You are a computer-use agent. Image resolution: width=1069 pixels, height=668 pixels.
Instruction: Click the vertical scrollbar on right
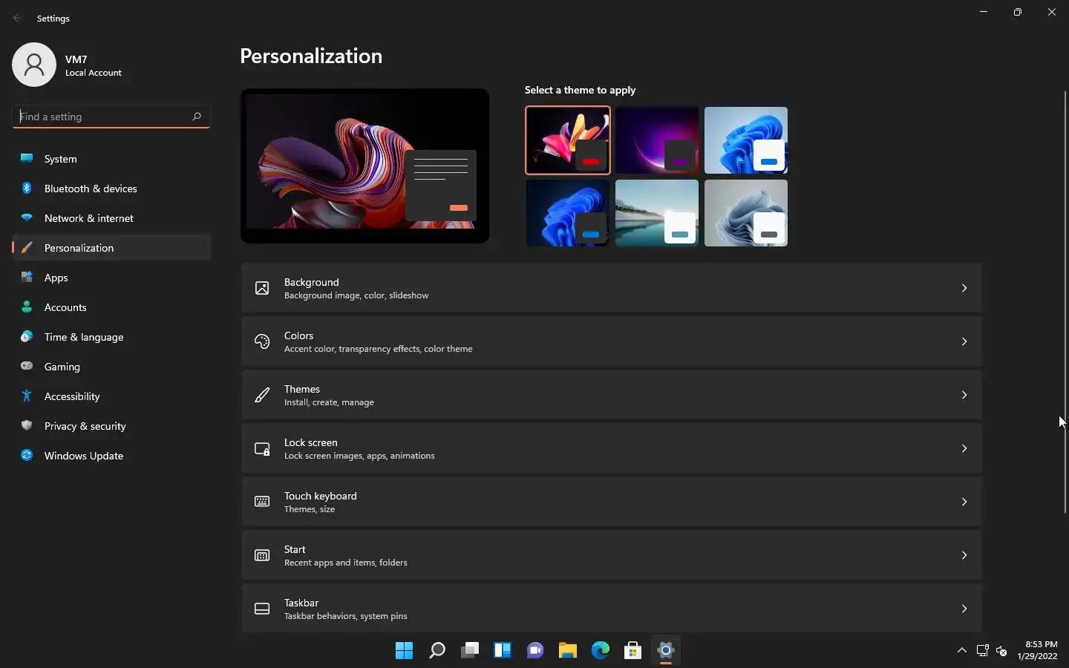tap(1065, 301)
